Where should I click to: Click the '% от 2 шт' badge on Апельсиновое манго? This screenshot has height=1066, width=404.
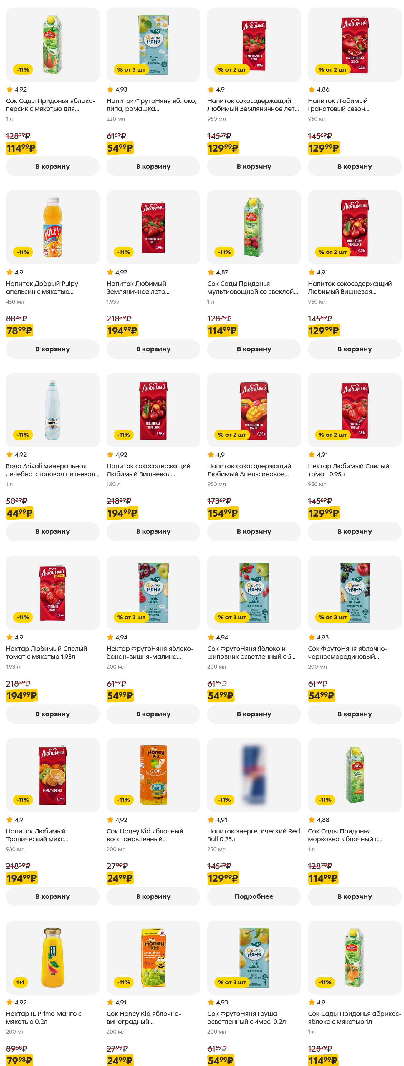click(x=232, y=435)
